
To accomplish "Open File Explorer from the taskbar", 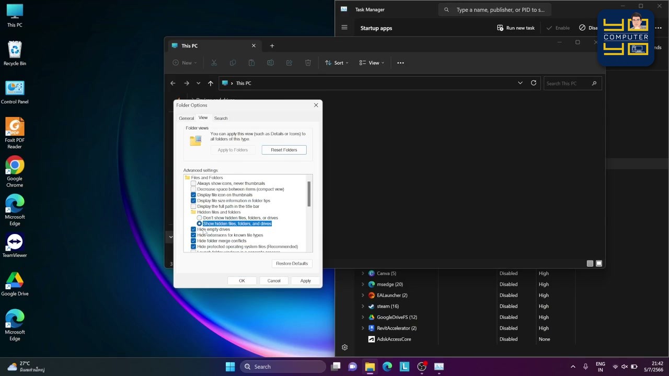I will coord(370,367).
